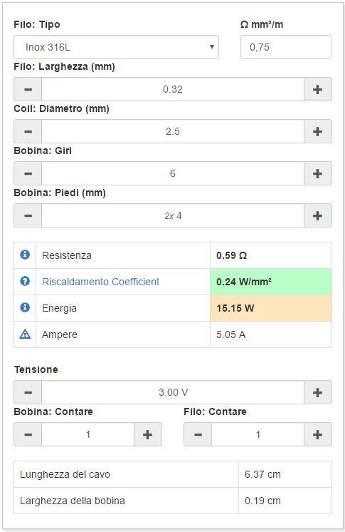Increase the Coil: Diametro value
Screen dimensions: 345x532
point(317,131)
